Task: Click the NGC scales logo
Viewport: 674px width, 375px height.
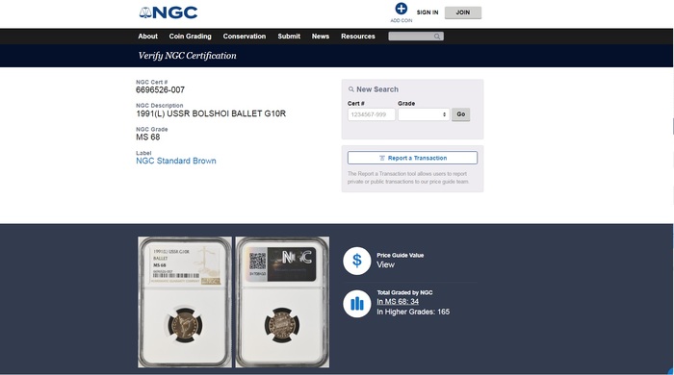Action: (x=168, y=12)
